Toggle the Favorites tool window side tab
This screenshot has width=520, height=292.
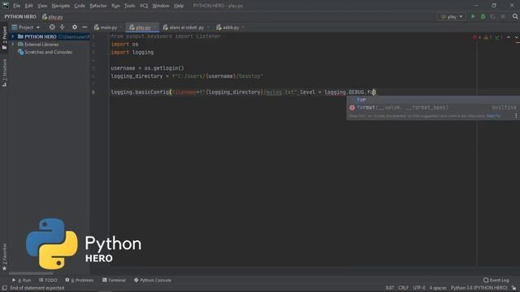[4, 257]
